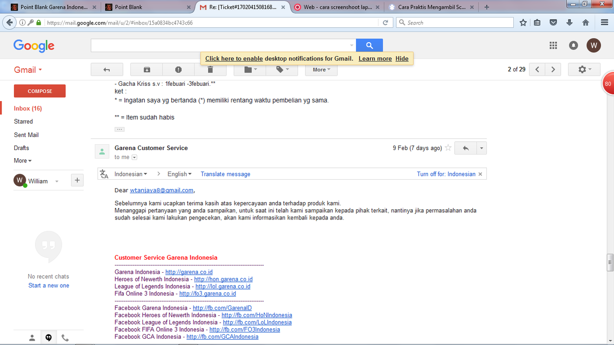Click the browser back button
Viewport: 614px width, 345px height.
pos(10,23)
